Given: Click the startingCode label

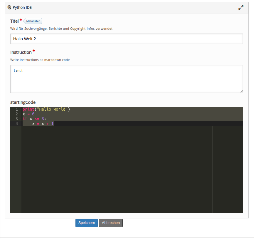Looking at the screenshot, I should pyautogui.click(x=23, y=102).
